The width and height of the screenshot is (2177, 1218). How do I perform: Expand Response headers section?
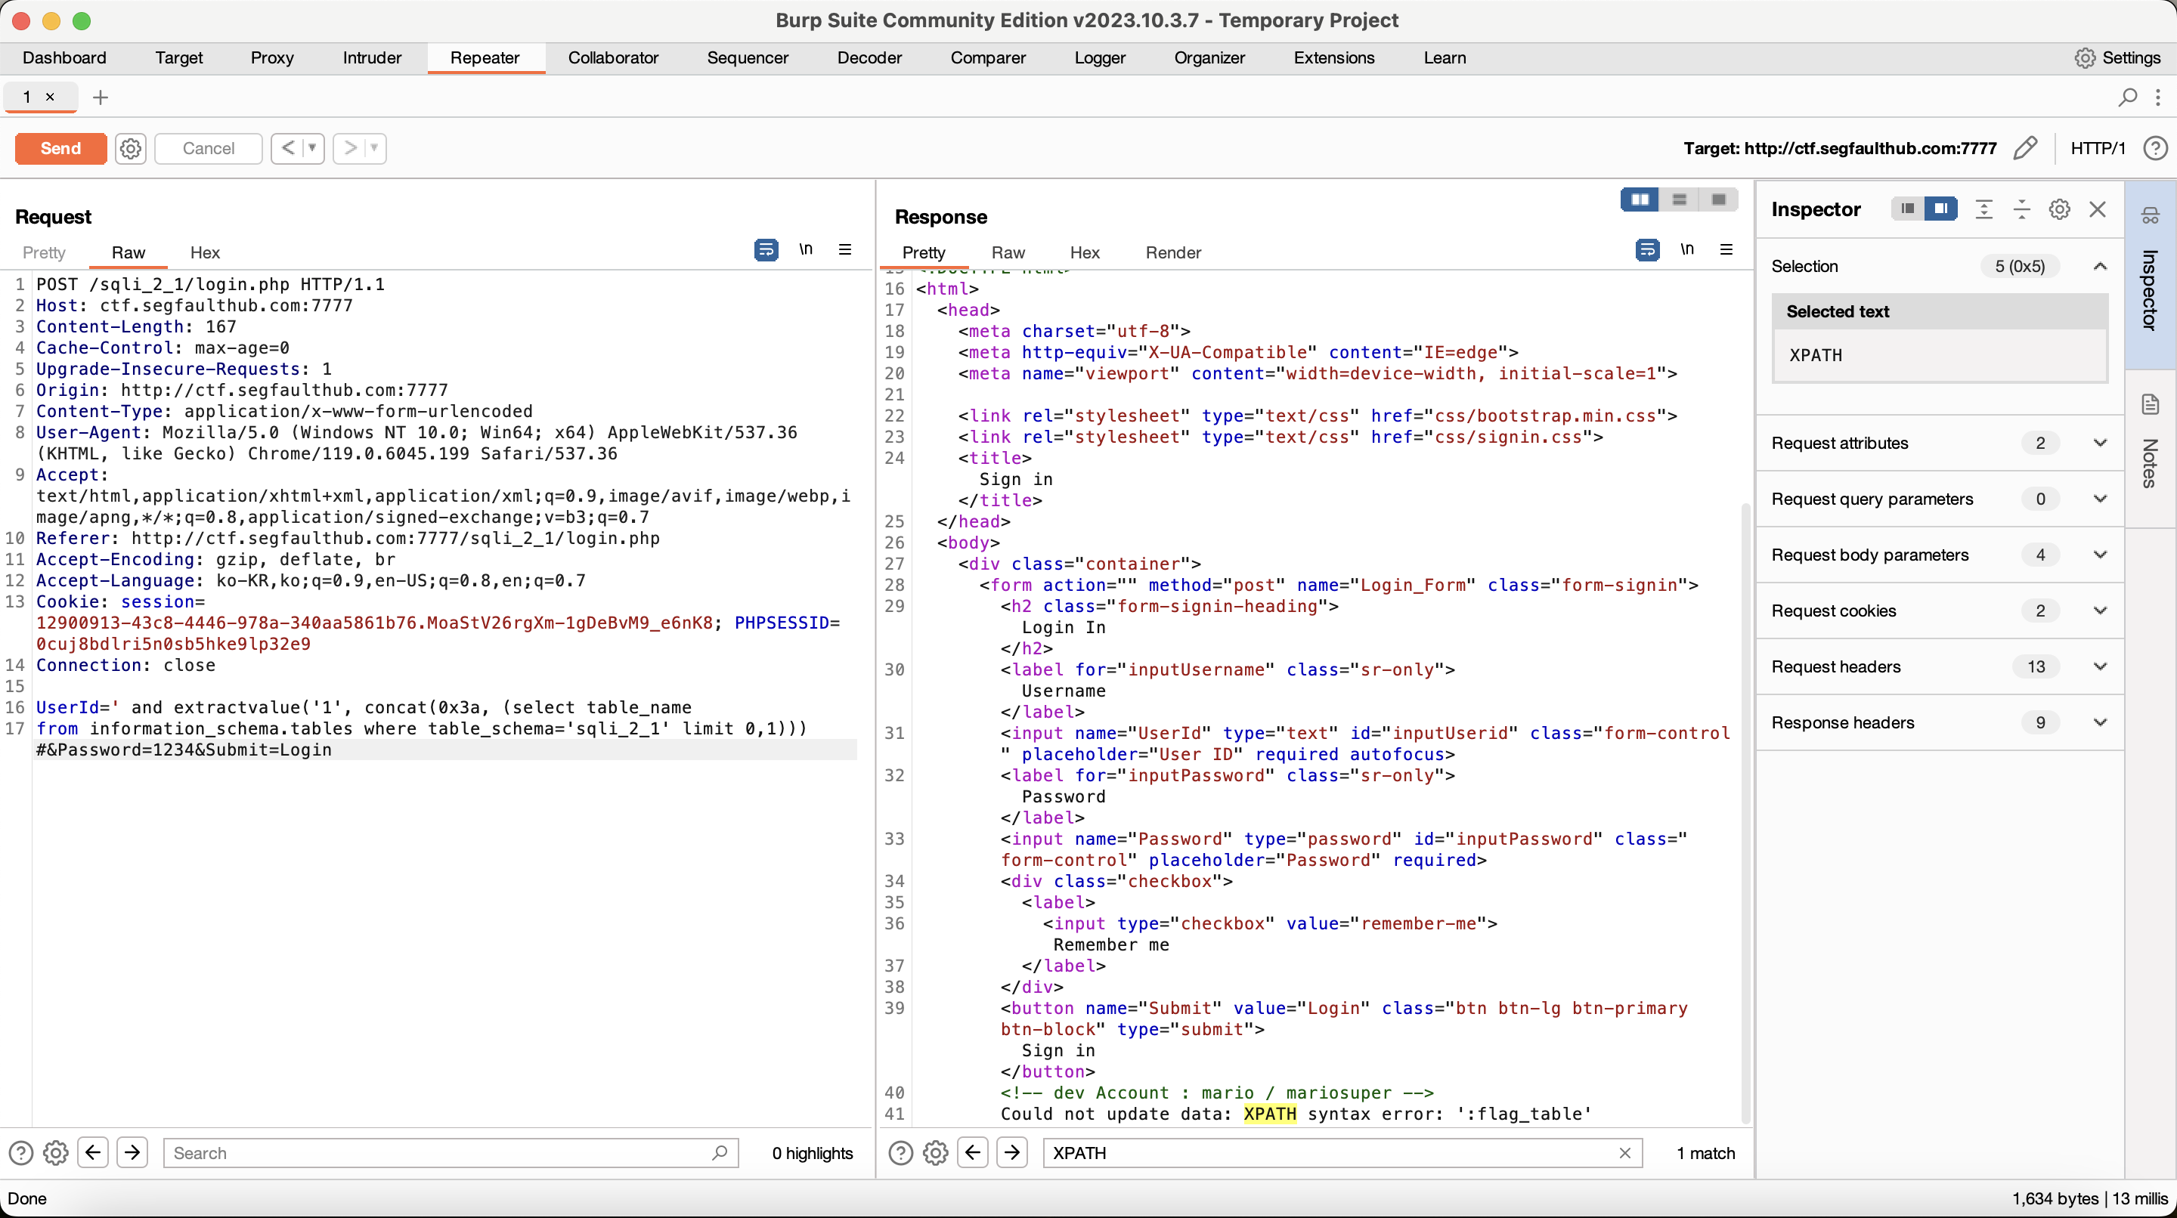2100,722
